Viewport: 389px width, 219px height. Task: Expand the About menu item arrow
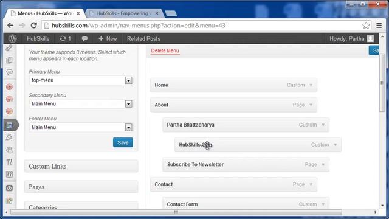(x=311, y=105)
